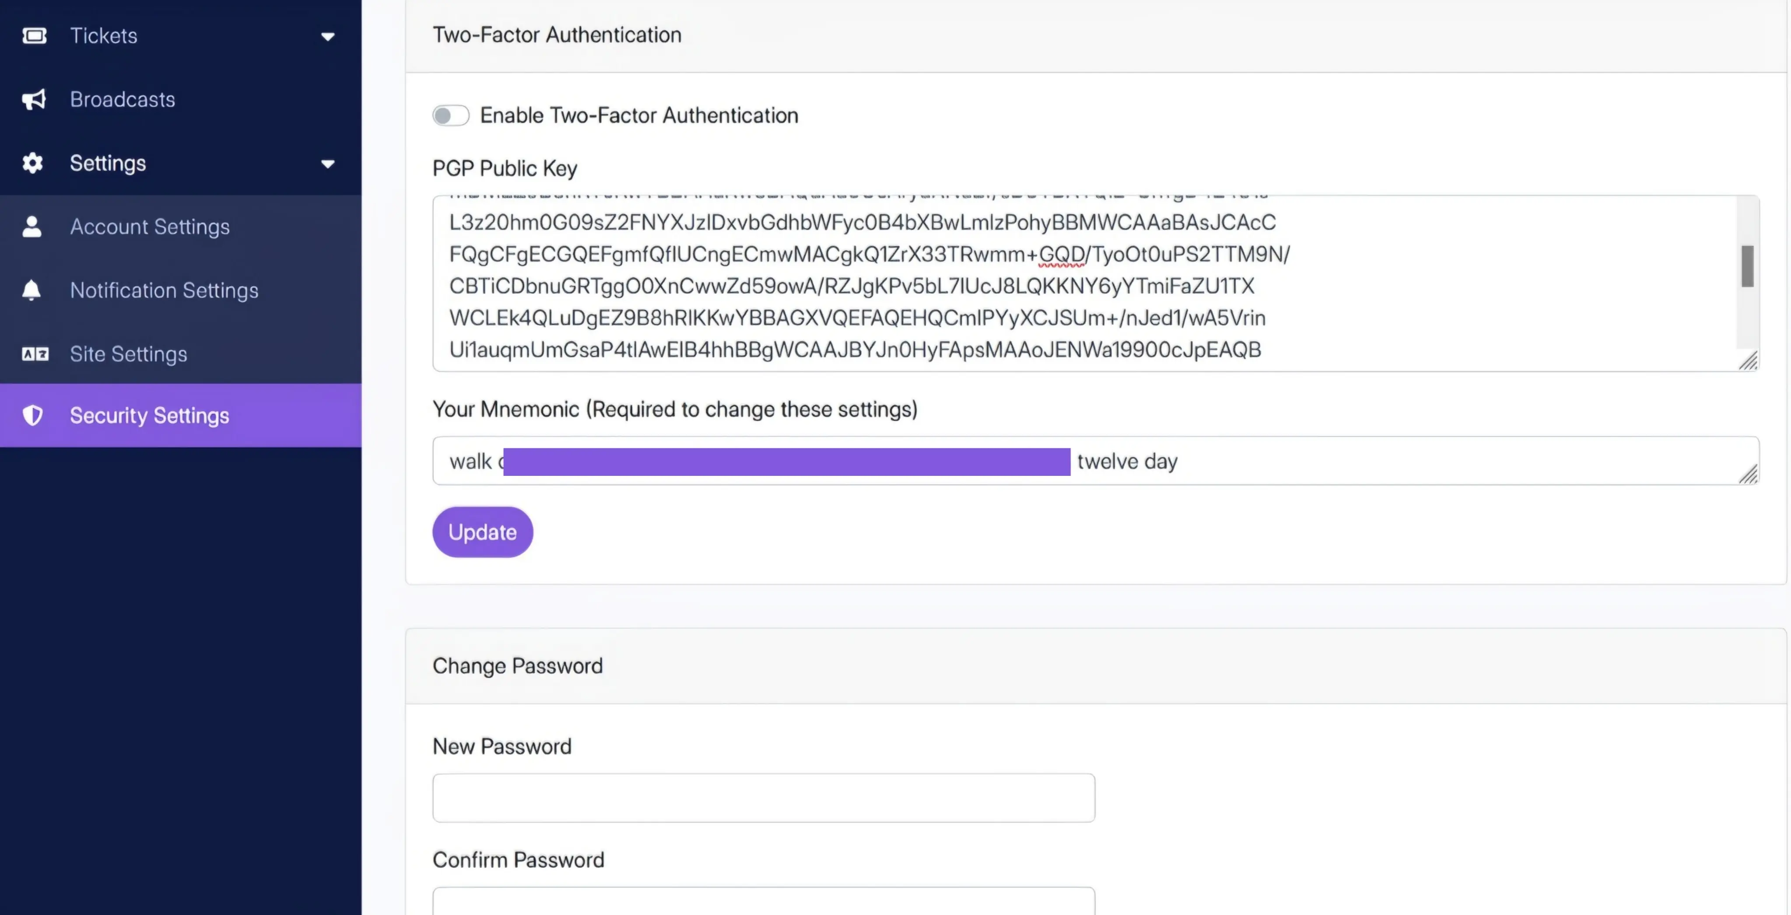Image resolution: width=1791 pixels, height=915 pixels.
Task: Click the Account Settings person icon
Action: click(x=32, y=227)
